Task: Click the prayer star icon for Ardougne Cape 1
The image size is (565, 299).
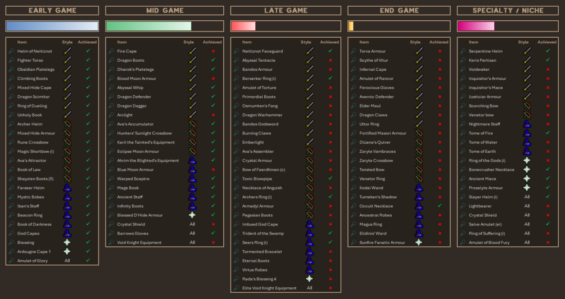Action: [67, 251]
